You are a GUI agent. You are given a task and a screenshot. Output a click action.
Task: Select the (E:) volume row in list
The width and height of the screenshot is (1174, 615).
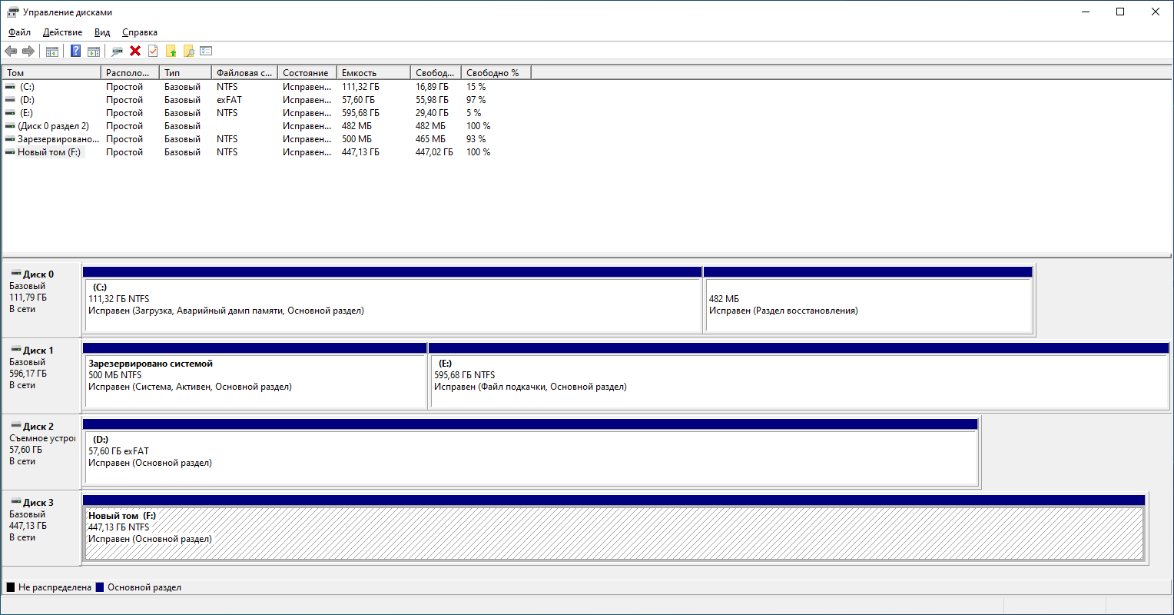click(267, 113)
